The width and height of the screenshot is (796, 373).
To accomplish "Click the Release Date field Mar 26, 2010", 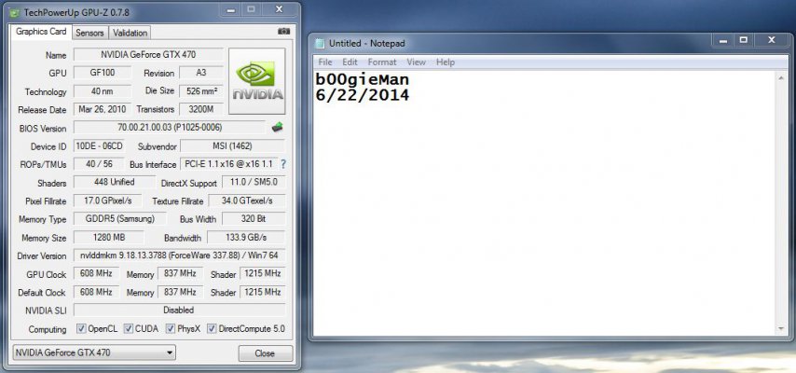I will tap(102, 109).
